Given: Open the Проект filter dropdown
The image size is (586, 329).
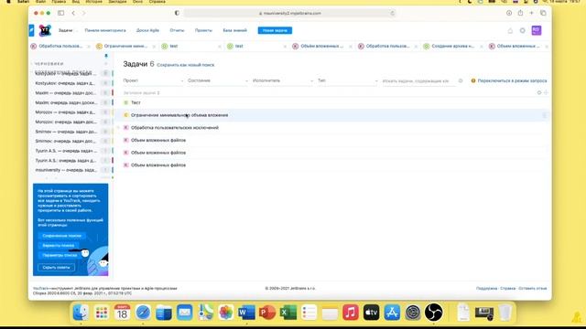Looking at the screenshot, I should point(153,80).
